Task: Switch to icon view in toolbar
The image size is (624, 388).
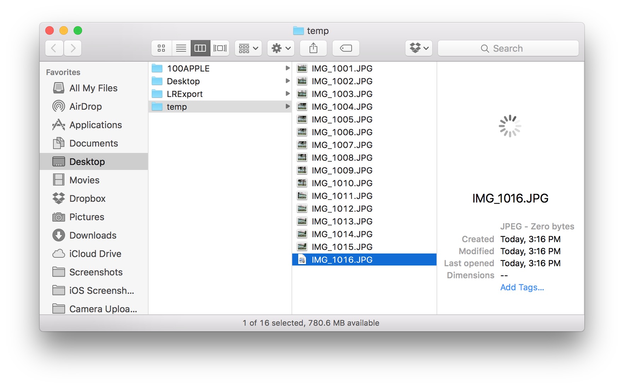Action: tap(161, 48)
